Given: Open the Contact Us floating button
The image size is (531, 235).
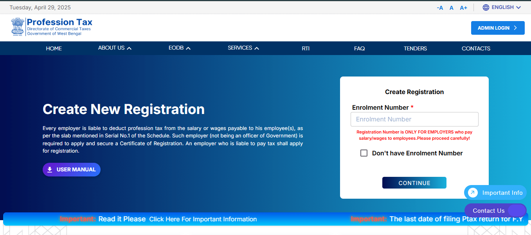Looking at the screenshot, I should (489, 211).
